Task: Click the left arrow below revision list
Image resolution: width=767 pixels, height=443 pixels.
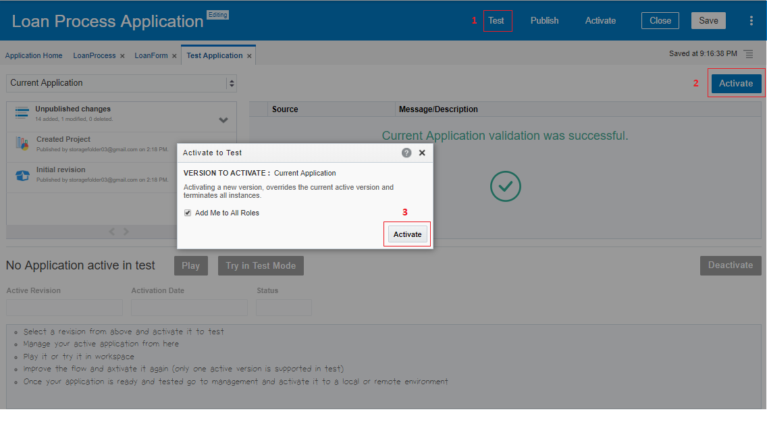Action: 112,232
